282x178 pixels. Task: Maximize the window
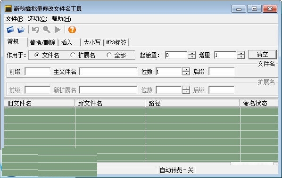coord(254,9)
